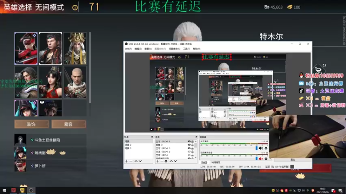This screenshot has width=346, height=194.
Task: Show the hidden 文本 (GDI+) 2 source
Action: coord(189,152)
